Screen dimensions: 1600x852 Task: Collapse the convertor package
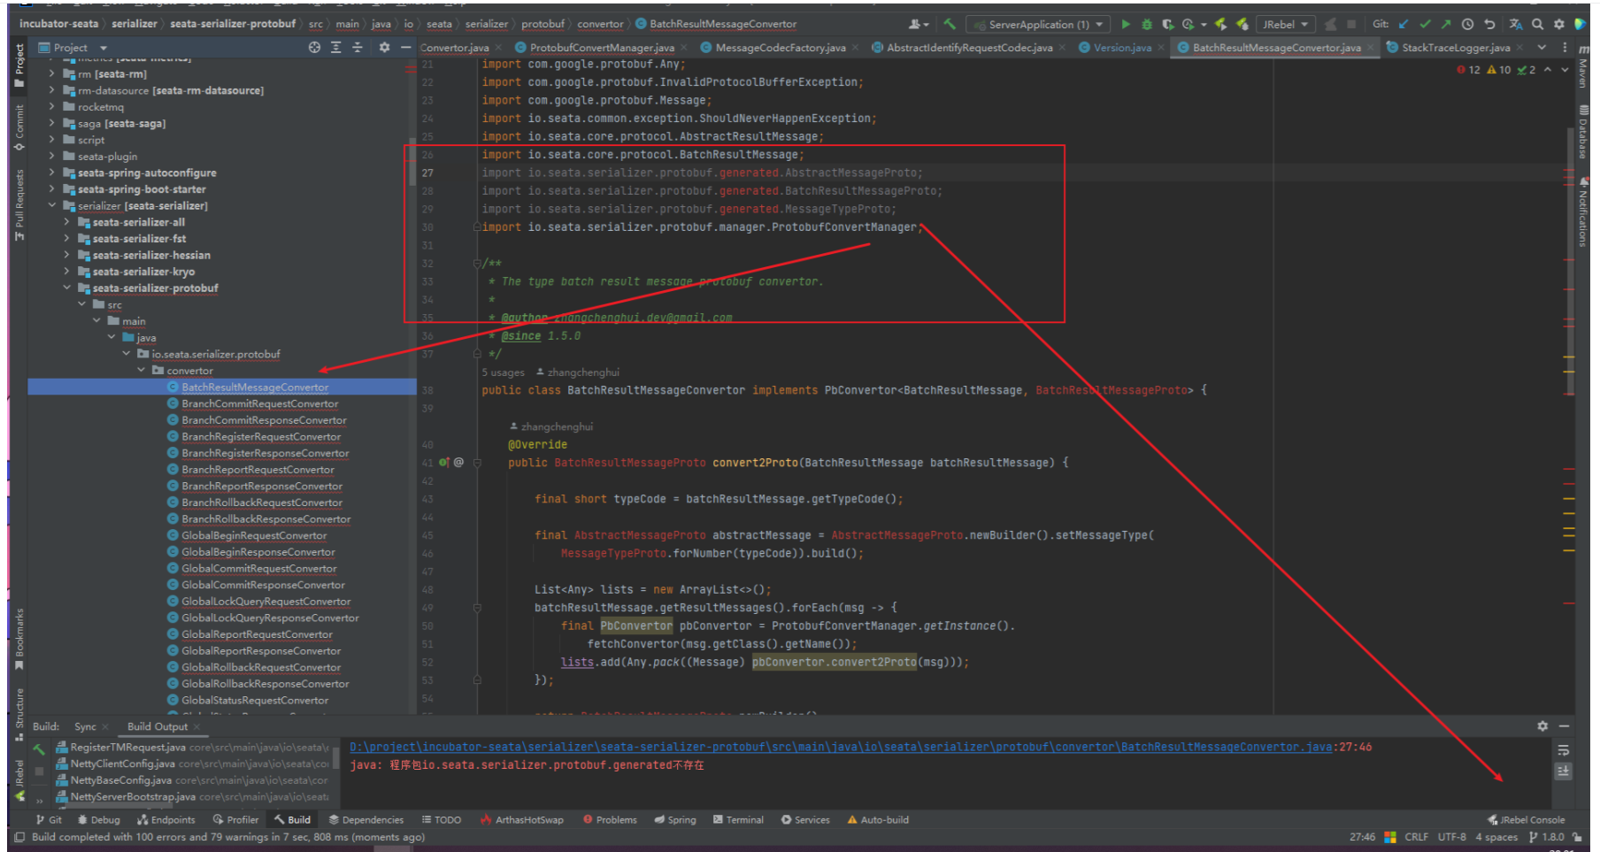tap(141, 371)
